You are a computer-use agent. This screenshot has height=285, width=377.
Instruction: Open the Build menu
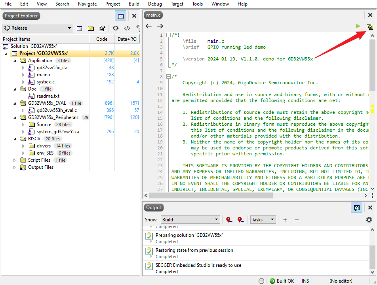pos(134,4)
